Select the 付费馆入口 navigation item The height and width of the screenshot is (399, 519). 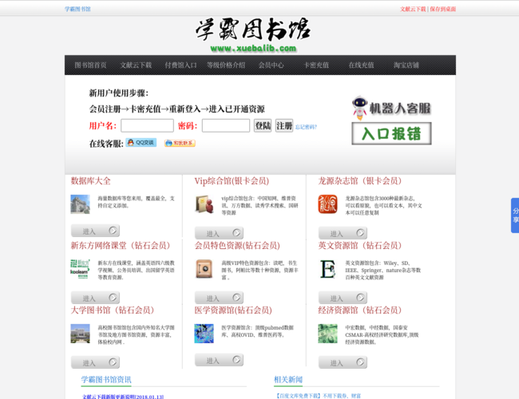(180, 65)
